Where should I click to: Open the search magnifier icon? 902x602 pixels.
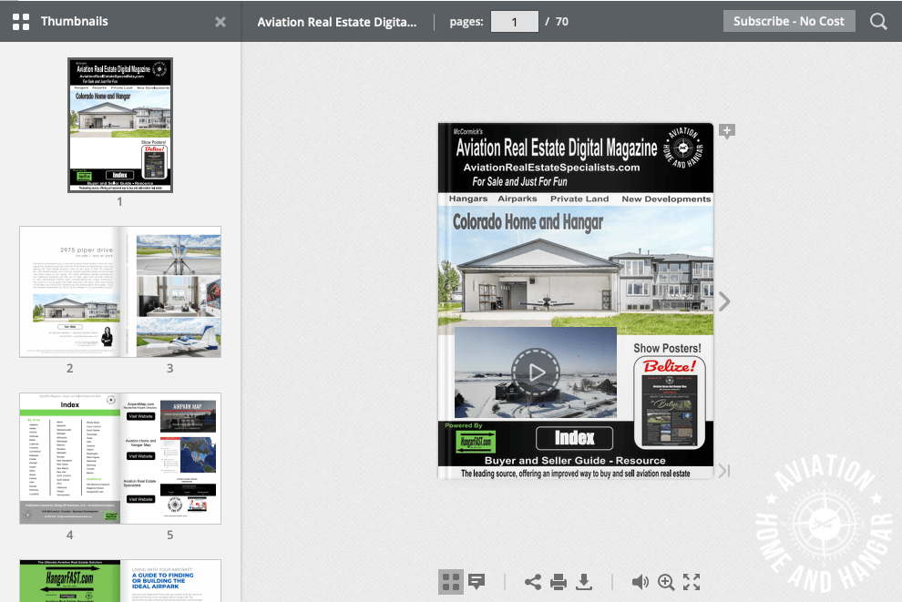tap(877, 22)
